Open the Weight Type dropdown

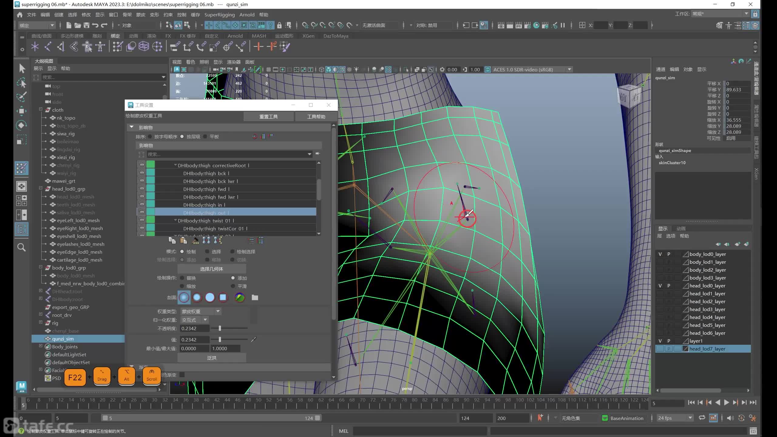click(x=201, y=311)
